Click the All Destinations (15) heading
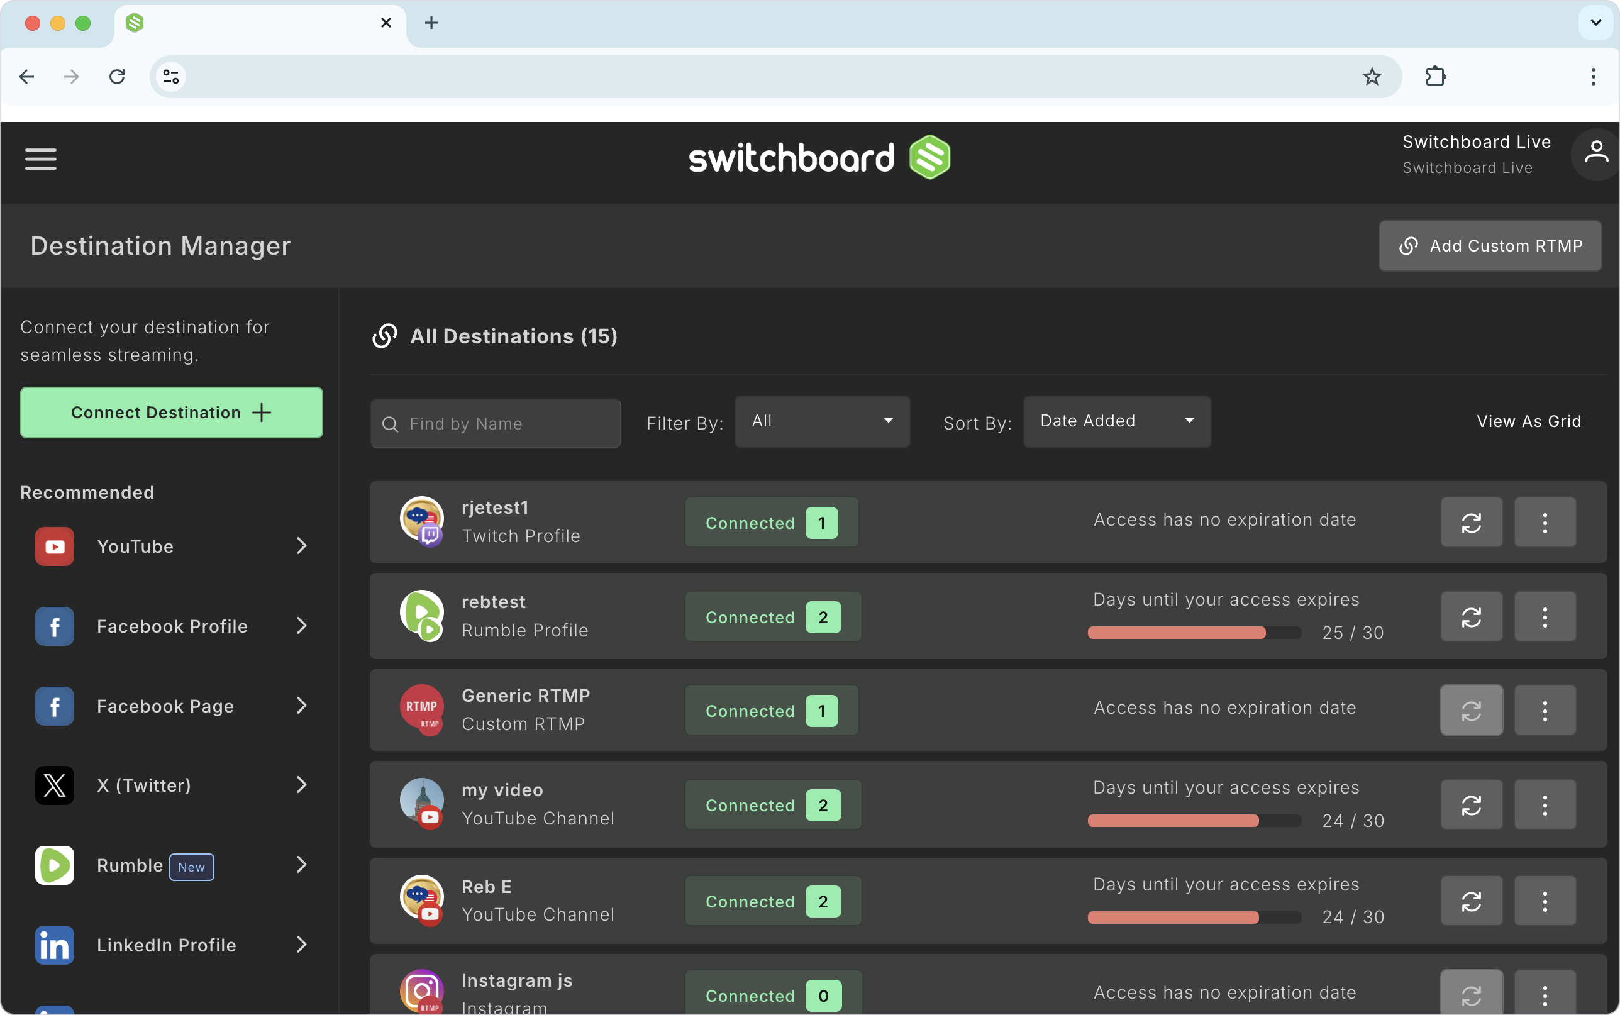The width and height of the screenshot is (1620, 1015). [513, 336]
